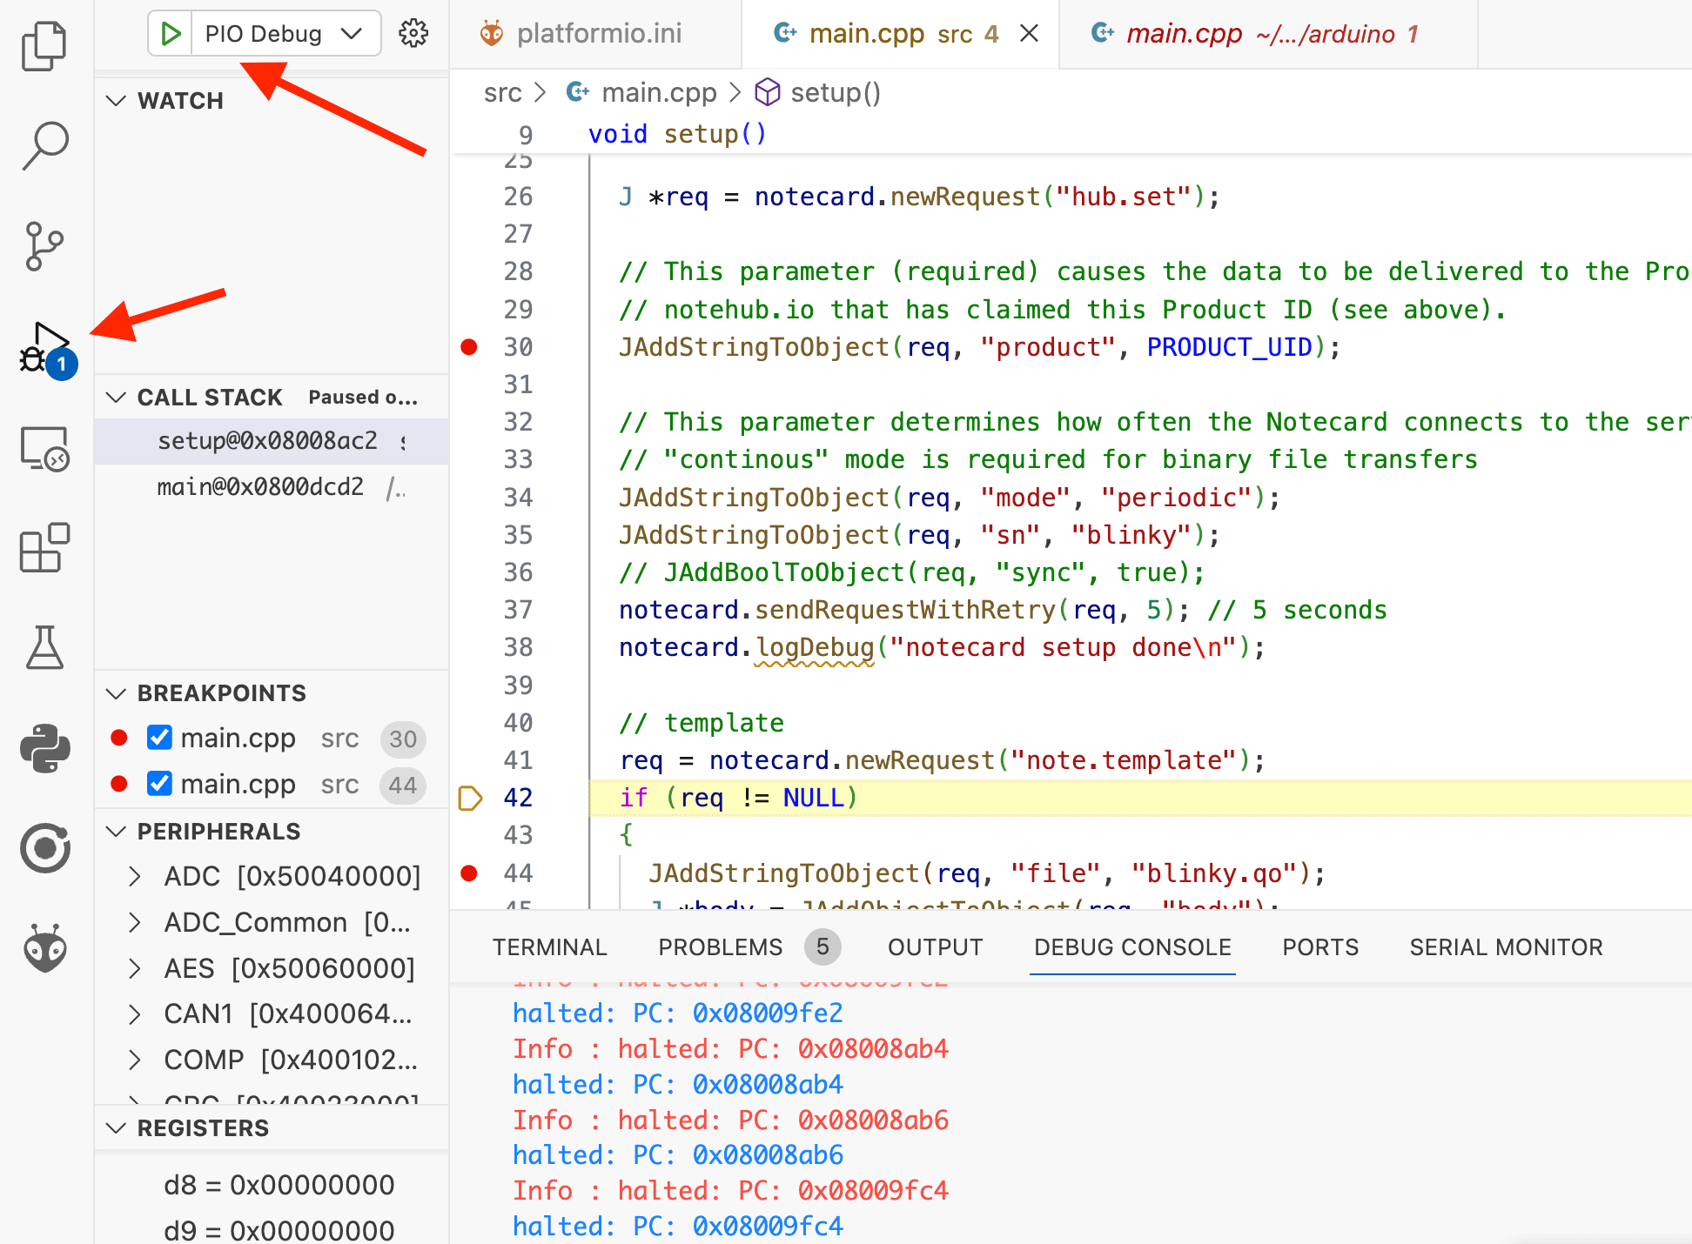Open the OUTPUT panel tab
The height and width of the screenshot is (1244, 1692).
coord(935,947)
